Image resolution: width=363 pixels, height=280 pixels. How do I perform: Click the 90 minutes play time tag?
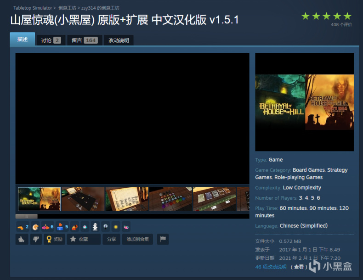[323, 208]
